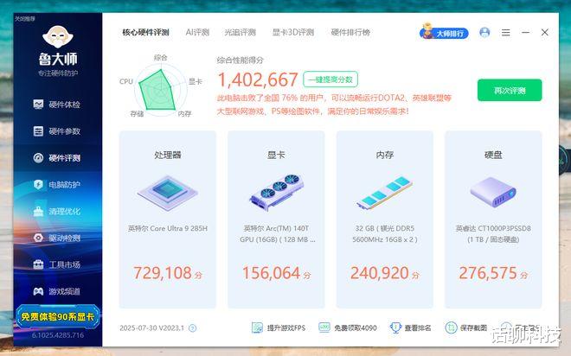
Task: Click the total score 1,402,667
Action: click(x=258, y=79)
